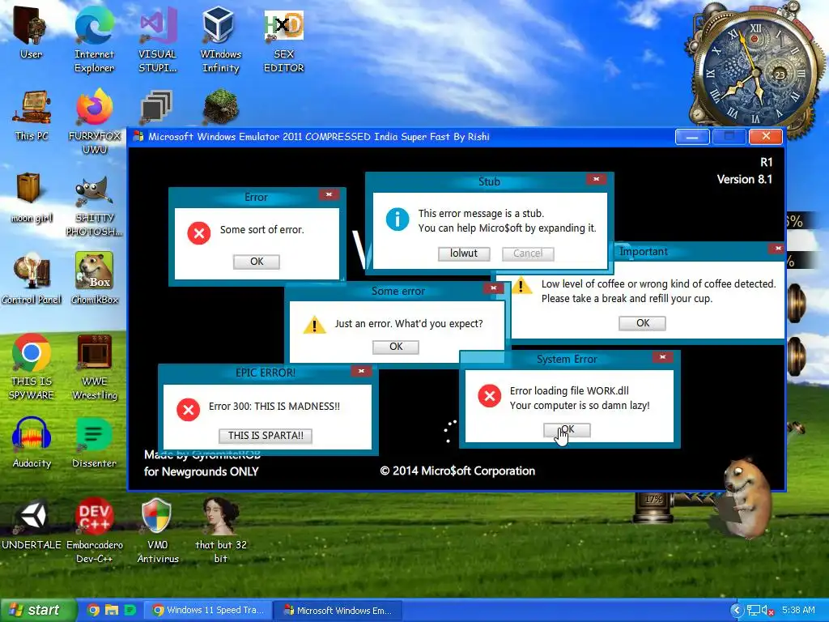
Task: Click the Cancel button in Stub dialog
Action: pos(528,253)
